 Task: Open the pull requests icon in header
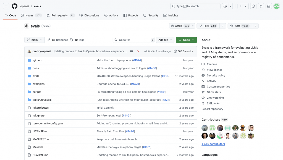[261, 6]
